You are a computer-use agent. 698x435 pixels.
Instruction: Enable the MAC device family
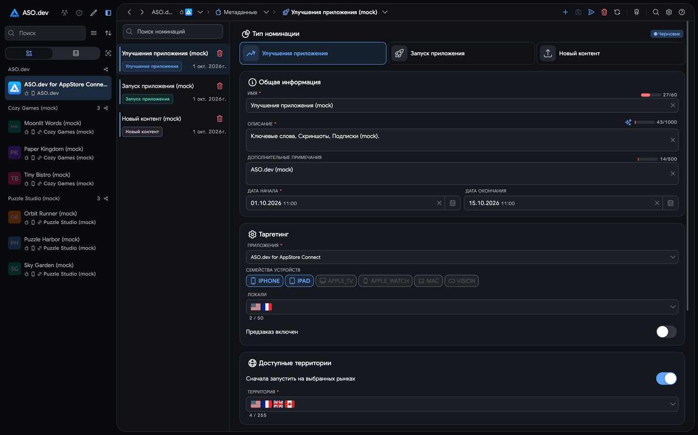[428, 281]
